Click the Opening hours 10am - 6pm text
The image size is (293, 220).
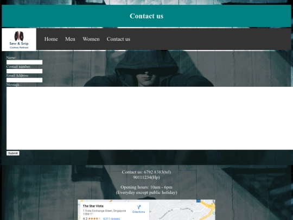pyautogui.click(x=146, y=187)
